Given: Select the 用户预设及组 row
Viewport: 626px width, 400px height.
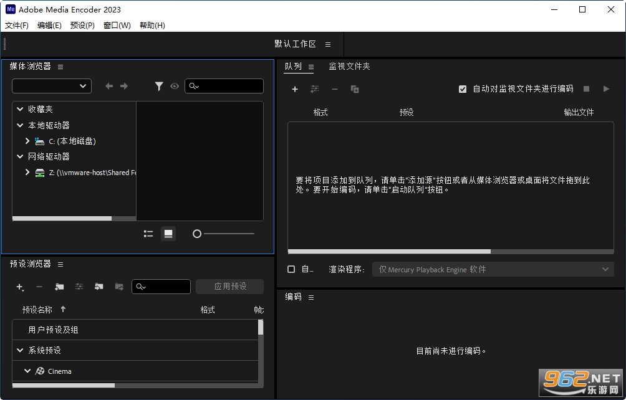Looking at the screenshot, I should [x=135, y=330].
